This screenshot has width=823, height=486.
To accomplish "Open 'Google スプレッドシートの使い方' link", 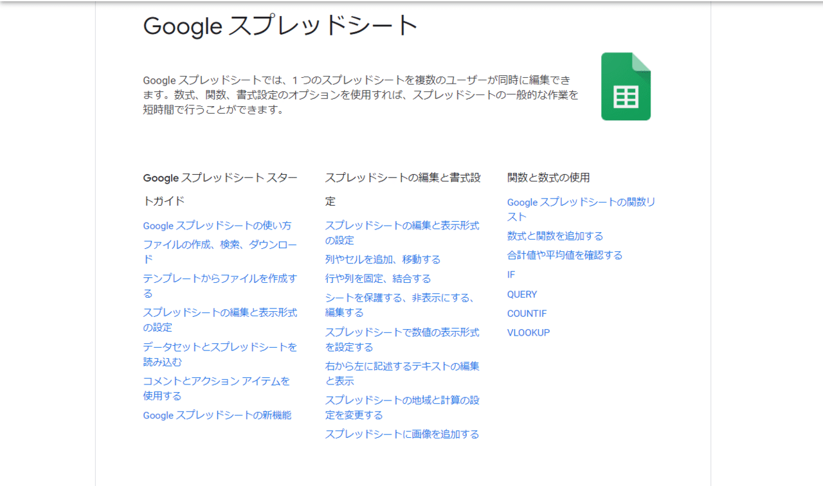I will [217, 226].
